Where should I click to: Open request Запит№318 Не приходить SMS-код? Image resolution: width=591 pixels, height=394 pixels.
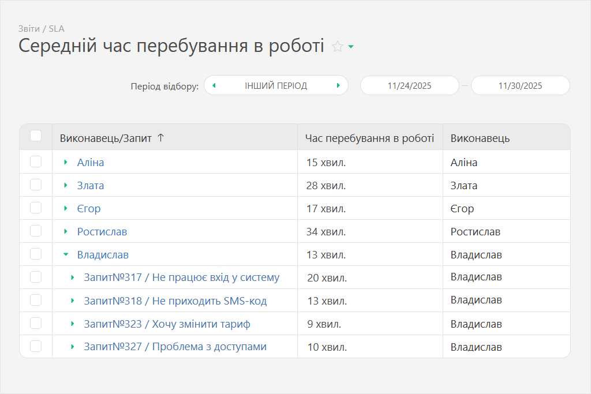[175, 301]
